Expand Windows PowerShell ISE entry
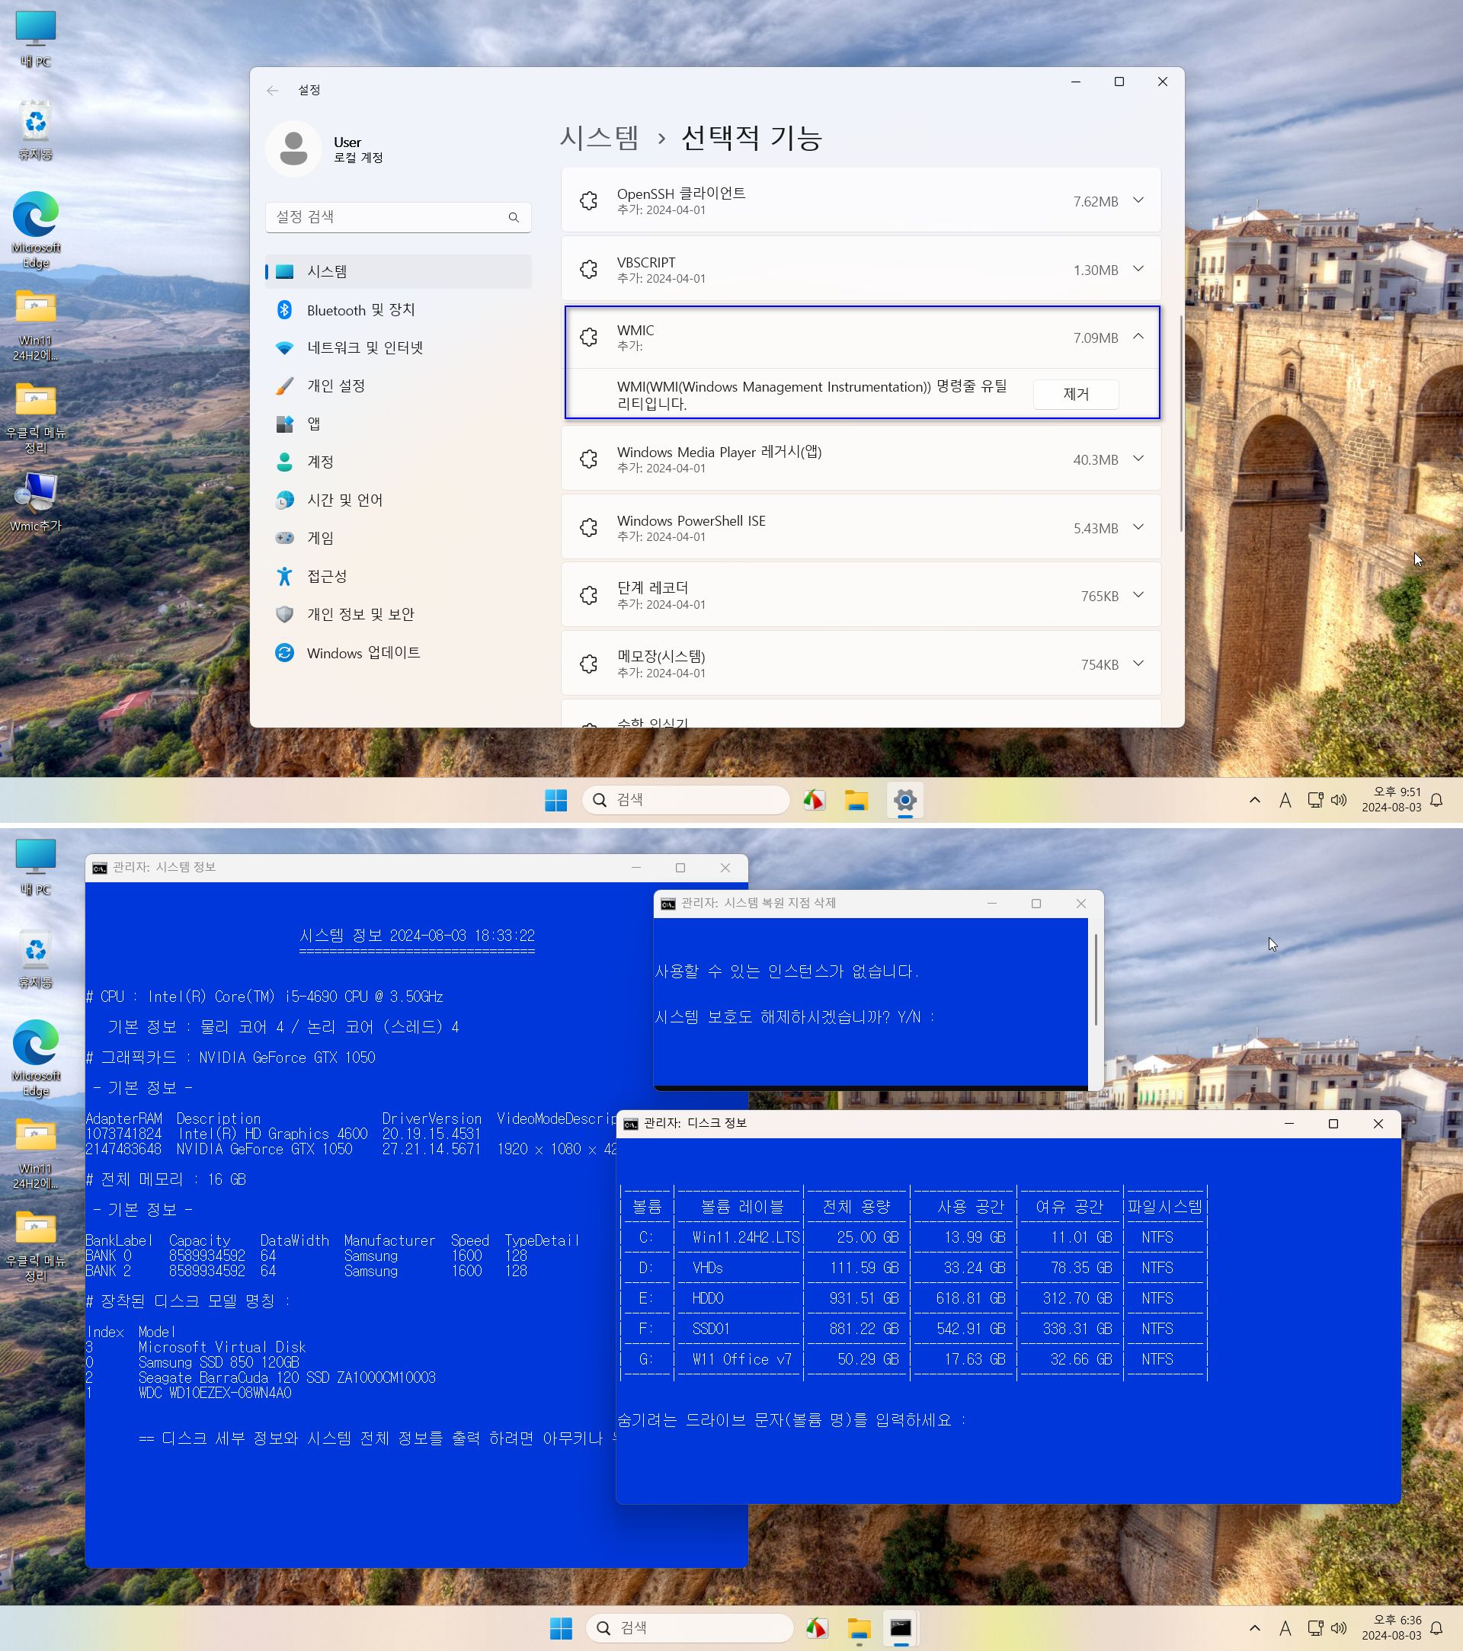The image size is (1463, 1651). (x=1138, y=527)
